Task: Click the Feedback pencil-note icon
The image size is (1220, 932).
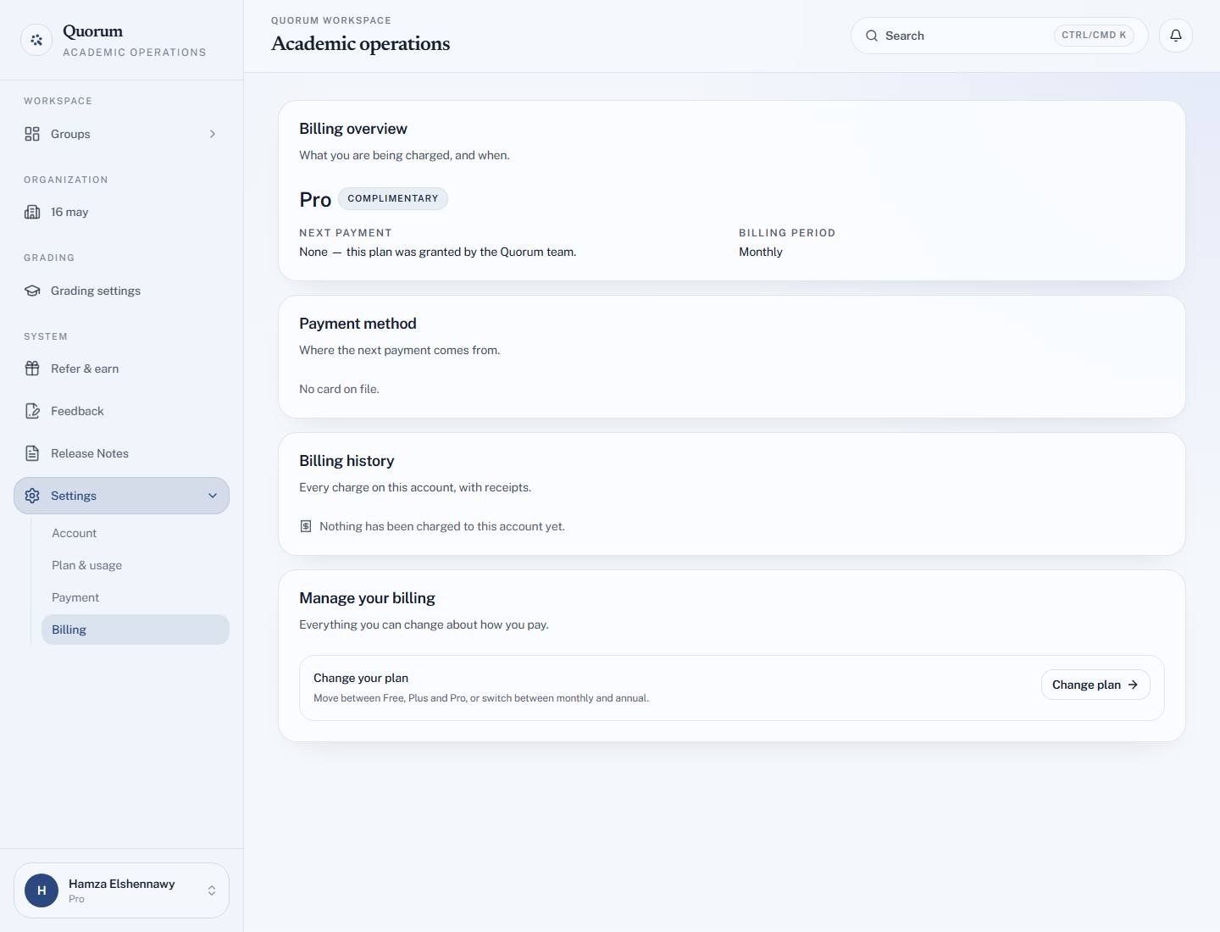Action: [32, 411]
